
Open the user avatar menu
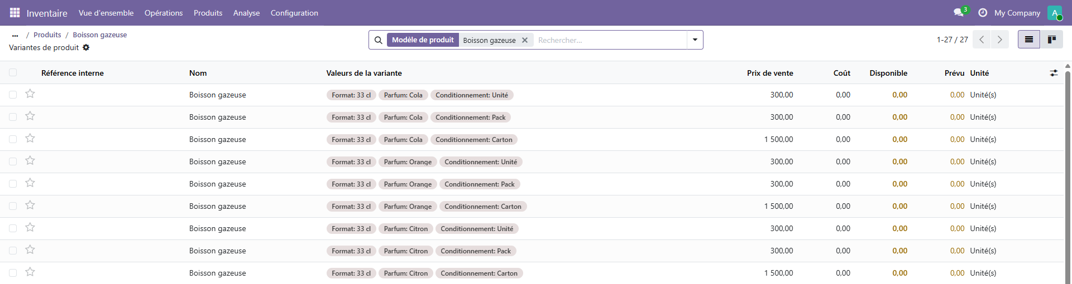(1055, 13)
